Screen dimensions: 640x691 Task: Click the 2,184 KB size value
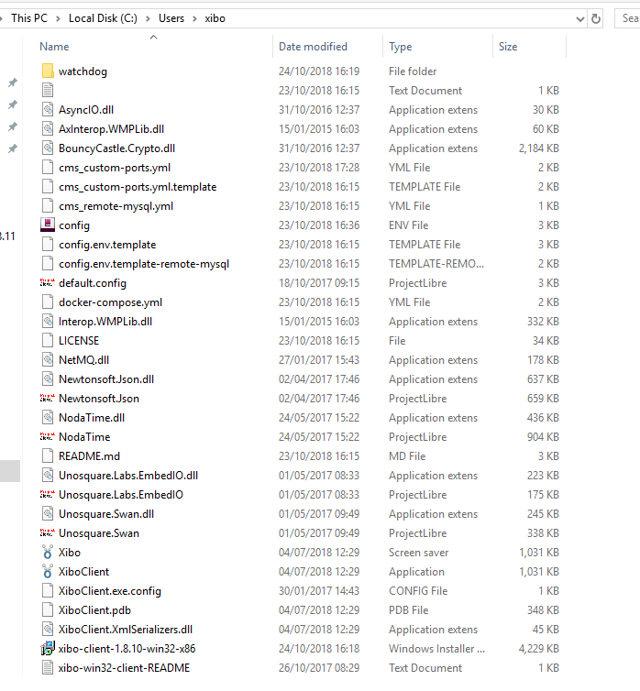539,148
